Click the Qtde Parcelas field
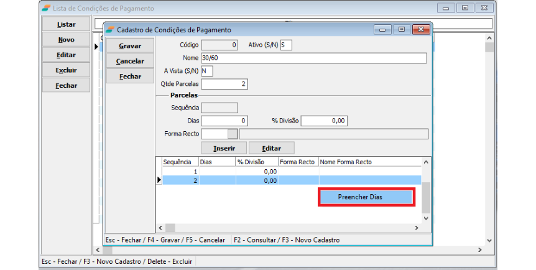The width and height of the screenshot is (536, 270). pyautogui.click(x=224, y=84)
